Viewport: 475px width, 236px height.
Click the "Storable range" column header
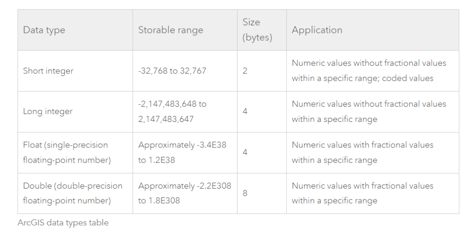pyautogui.click(x=171, y=30)
